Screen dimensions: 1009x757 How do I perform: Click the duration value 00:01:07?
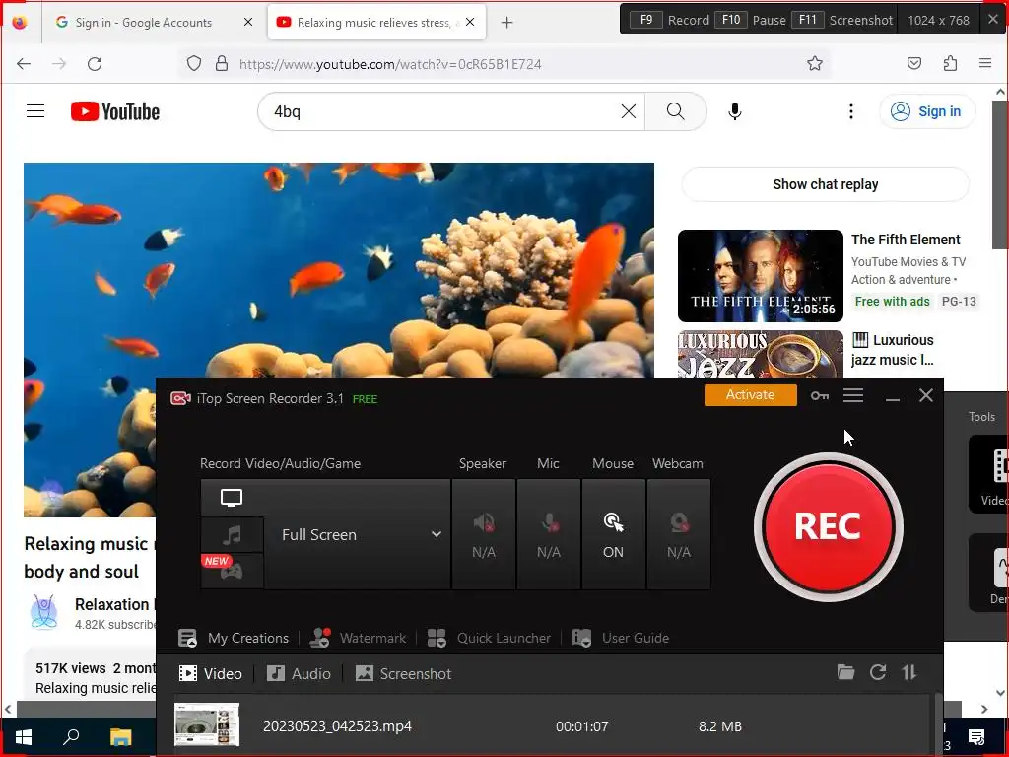581,726
